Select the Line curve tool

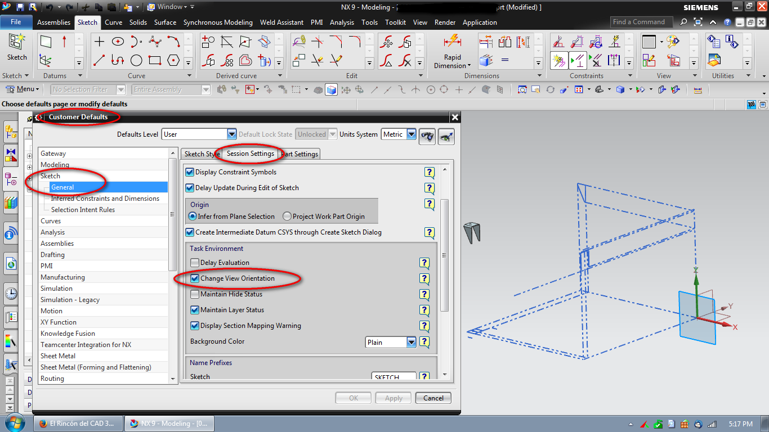(99, 60)
